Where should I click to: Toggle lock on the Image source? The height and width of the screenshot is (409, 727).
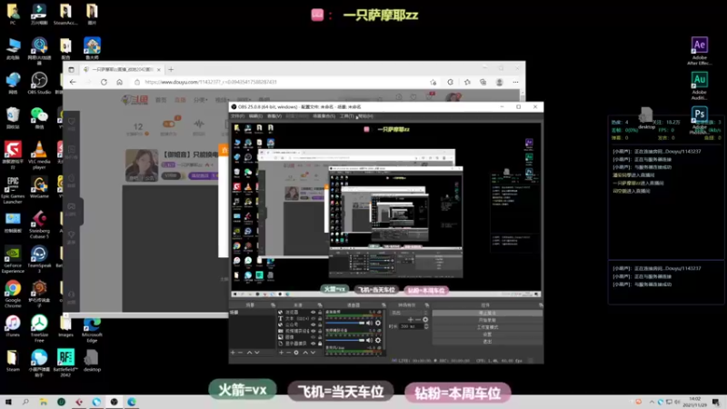320,337
